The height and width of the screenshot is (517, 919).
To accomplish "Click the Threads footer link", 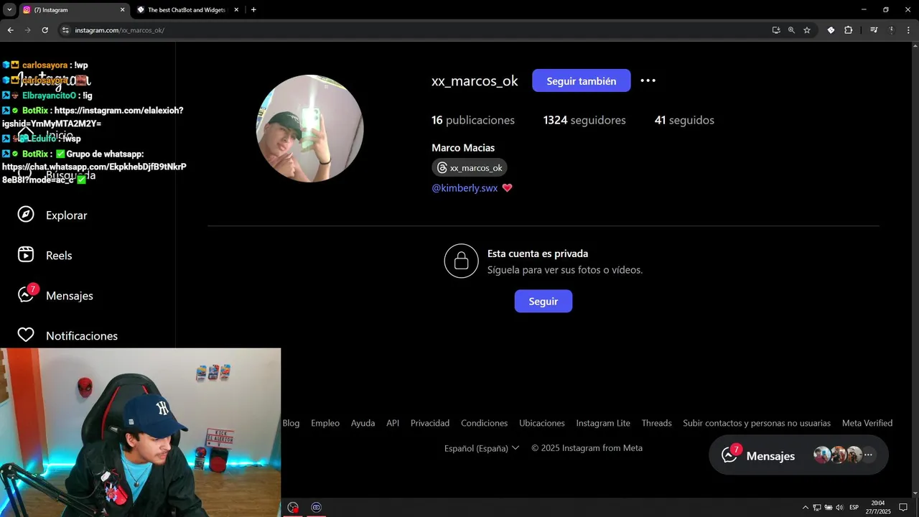I will click(x=657, y=423).
